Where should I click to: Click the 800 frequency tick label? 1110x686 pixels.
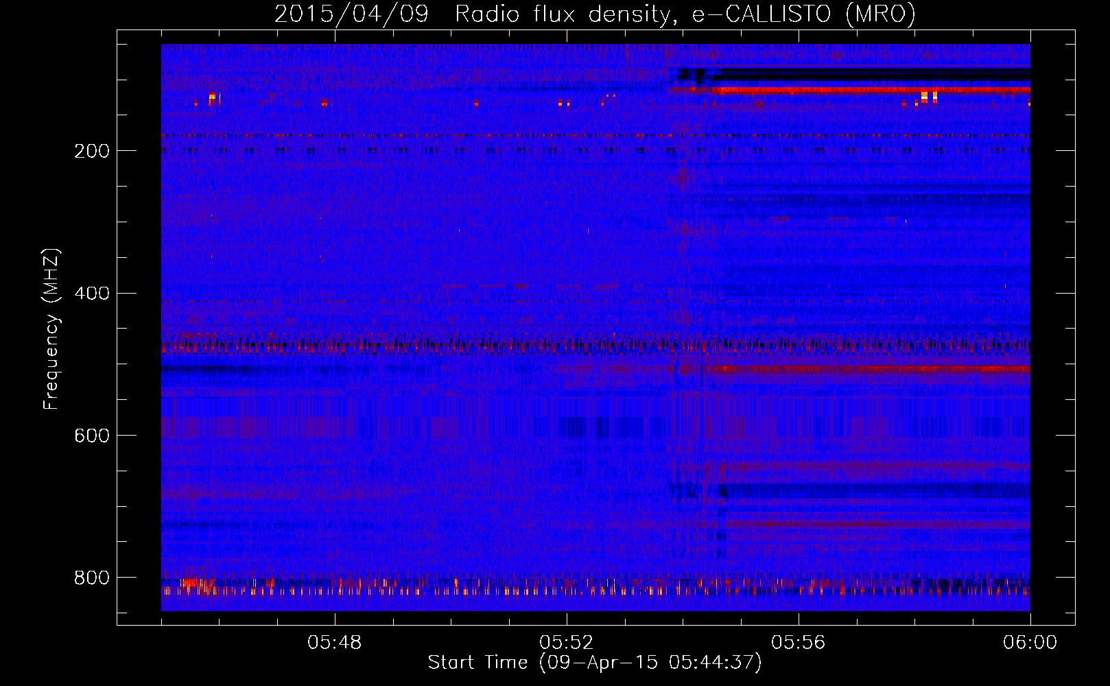[92, 578]
